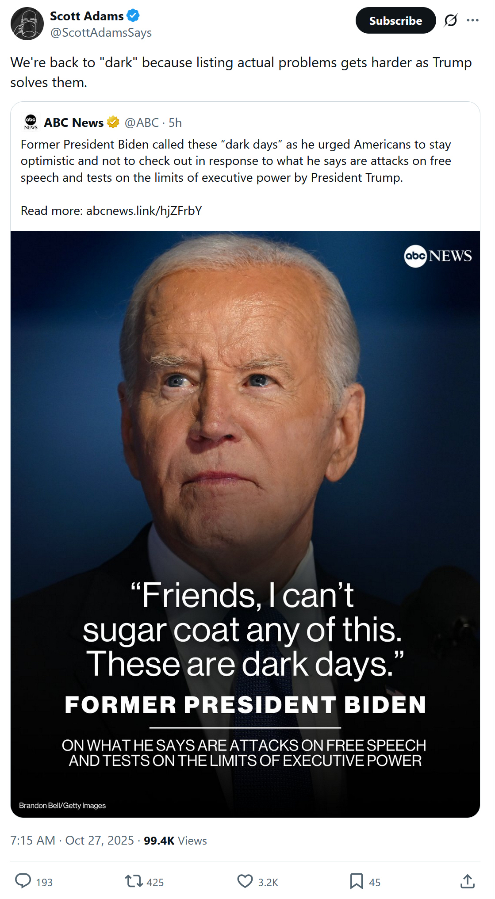Subscribe to Scott Adams

coord(395,20)
